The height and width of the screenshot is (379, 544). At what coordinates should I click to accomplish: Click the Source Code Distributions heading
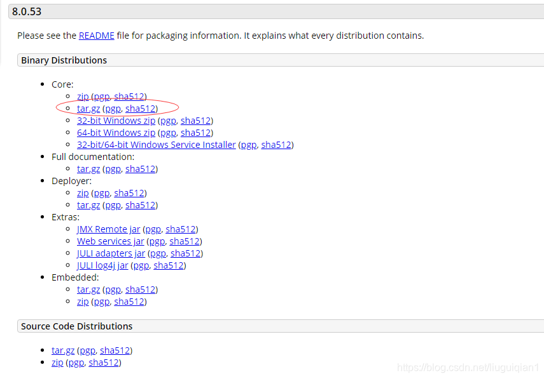[x=77, y=326]
